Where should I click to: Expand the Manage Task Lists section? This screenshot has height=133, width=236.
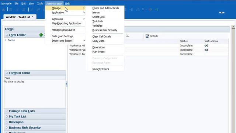[x=7, y=111]
